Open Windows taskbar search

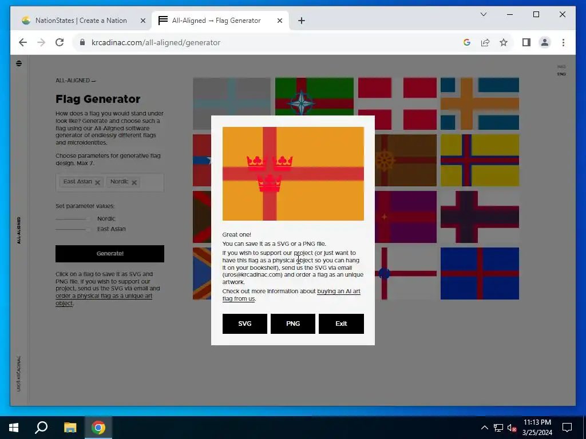click(41, 428)
